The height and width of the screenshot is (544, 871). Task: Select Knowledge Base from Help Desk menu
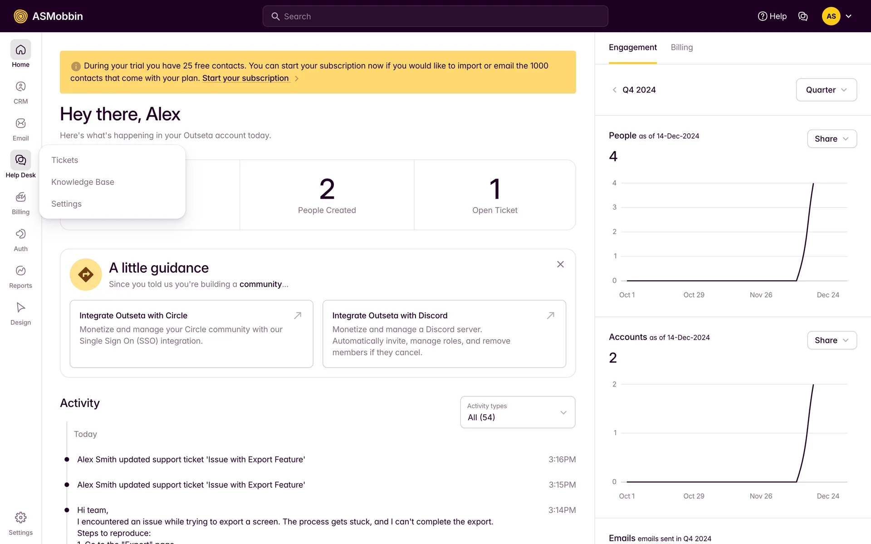point(83,182)
